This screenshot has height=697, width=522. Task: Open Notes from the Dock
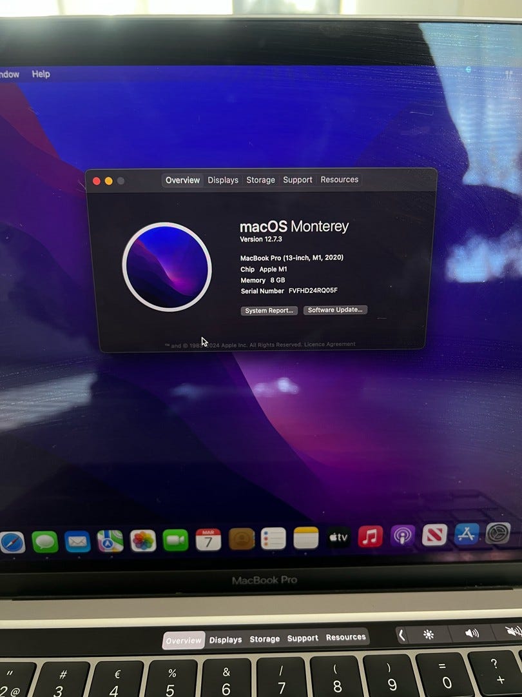click(x=306, y=538)
